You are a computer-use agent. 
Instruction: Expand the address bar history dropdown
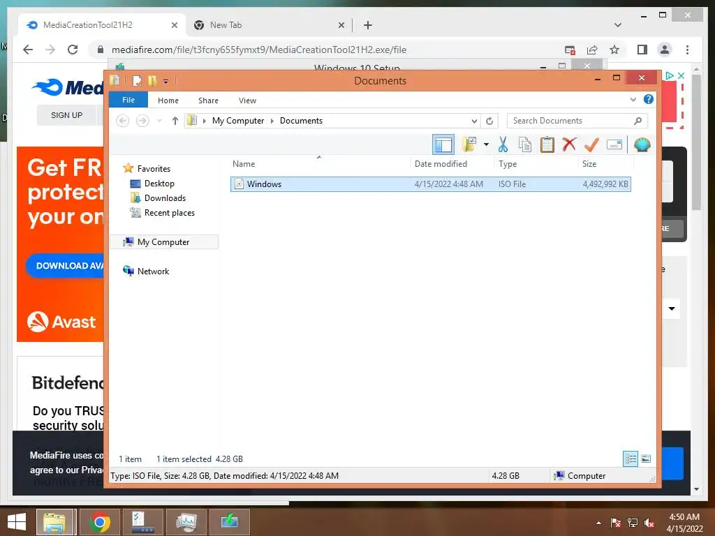click(474, 121)
